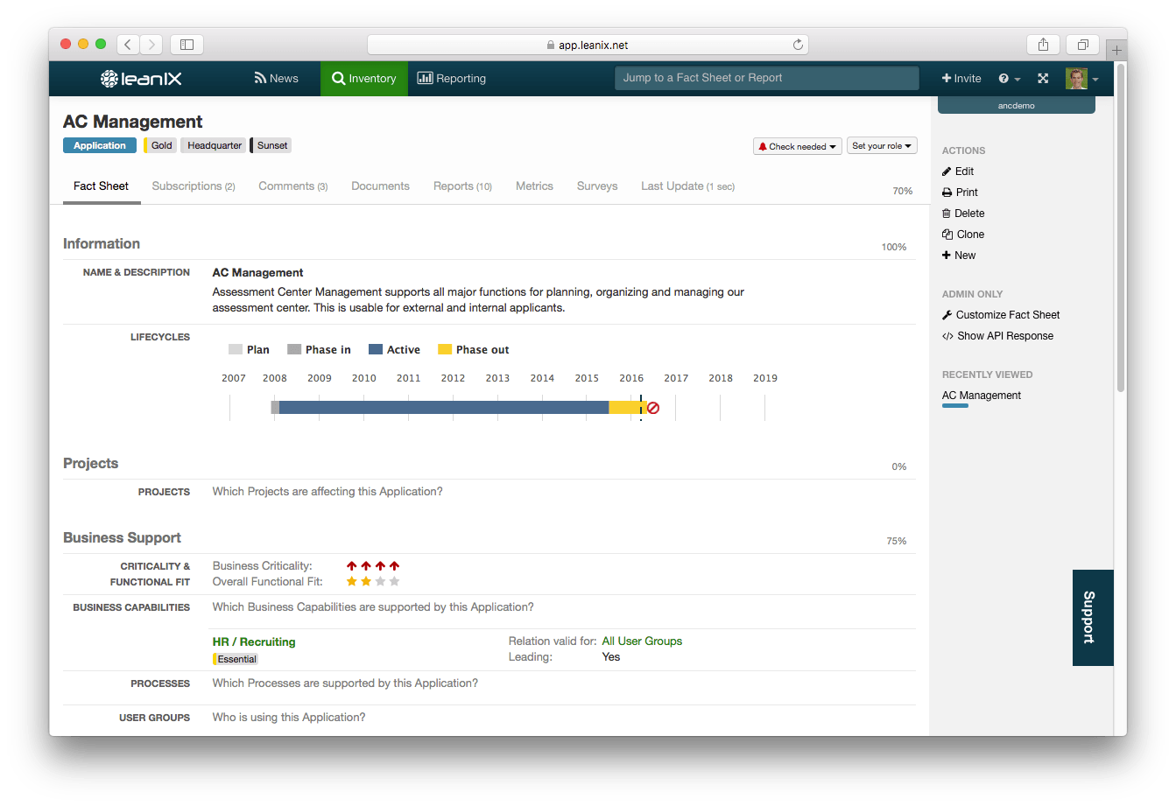Click the Essential tag
Viewport: 1176px width, 806px height.
(236, 659)
